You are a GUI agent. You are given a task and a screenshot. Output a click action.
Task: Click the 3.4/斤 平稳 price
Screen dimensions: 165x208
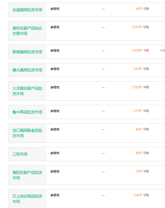tap(141, 195)
